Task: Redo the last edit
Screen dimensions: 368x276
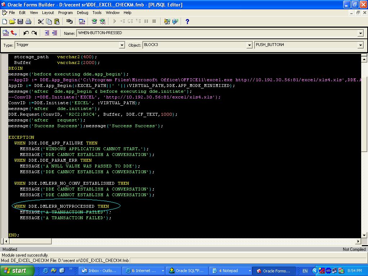Action: 34,33
